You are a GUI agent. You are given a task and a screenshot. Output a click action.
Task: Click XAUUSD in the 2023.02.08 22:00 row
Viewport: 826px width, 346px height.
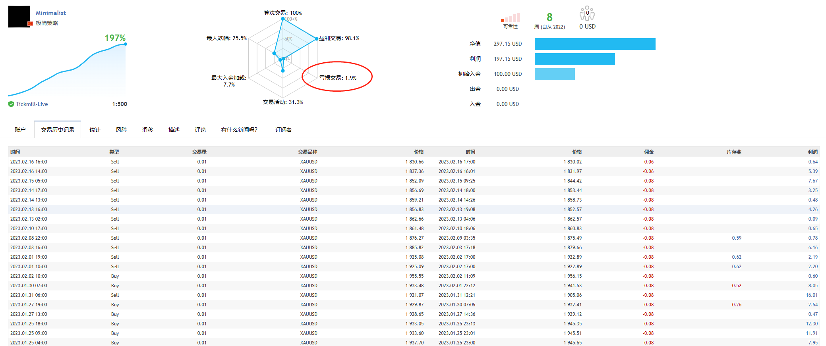tap(309, 238)
